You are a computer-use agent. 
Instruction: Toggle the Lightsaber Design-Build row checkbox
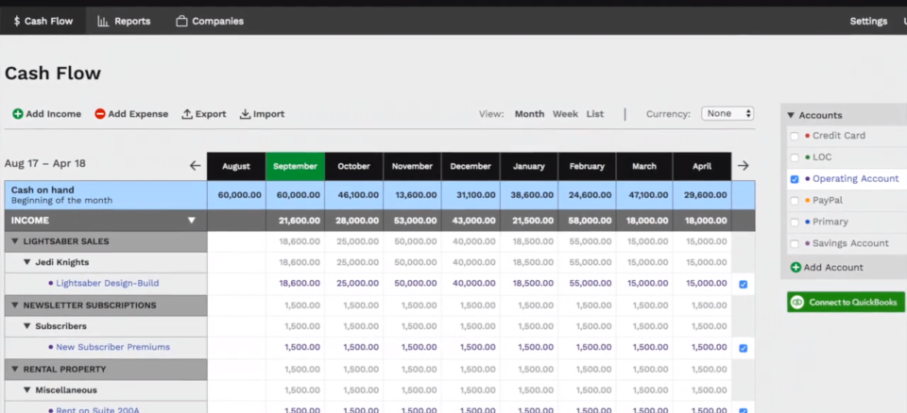coord(743,284)
